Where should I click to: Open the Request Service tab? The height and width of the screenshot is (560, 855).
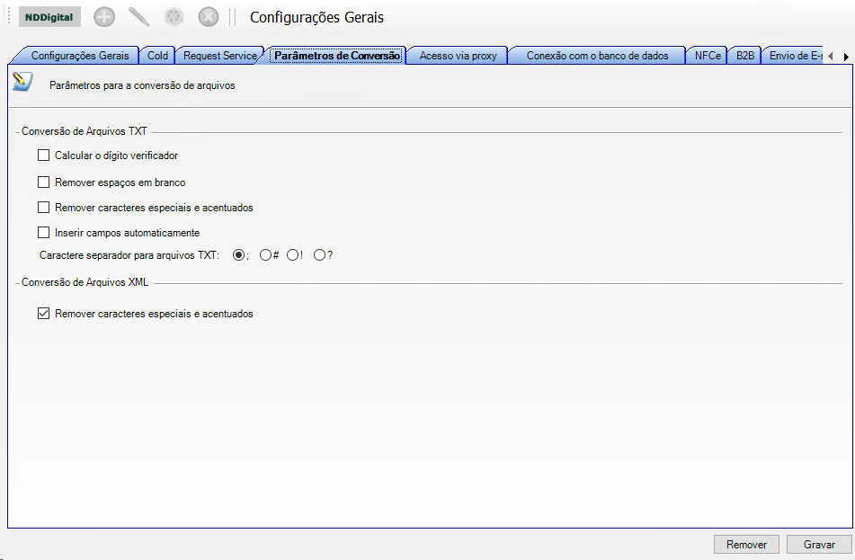tap(219, 56)
